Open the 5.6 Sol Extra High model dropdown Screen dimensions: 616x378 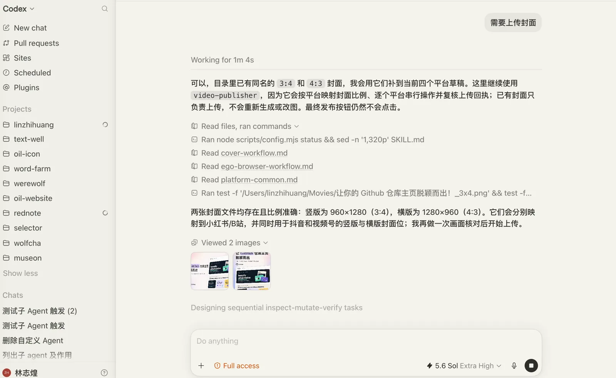click(x=464, y=366)
